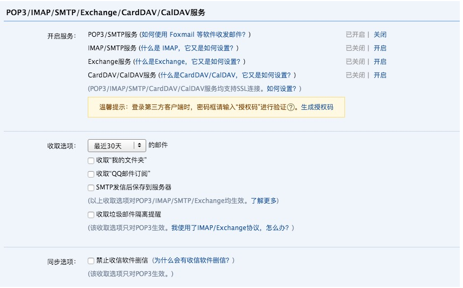Tick the 收取垃圾邮件隔离提醒 checkbox

(91, 215)
